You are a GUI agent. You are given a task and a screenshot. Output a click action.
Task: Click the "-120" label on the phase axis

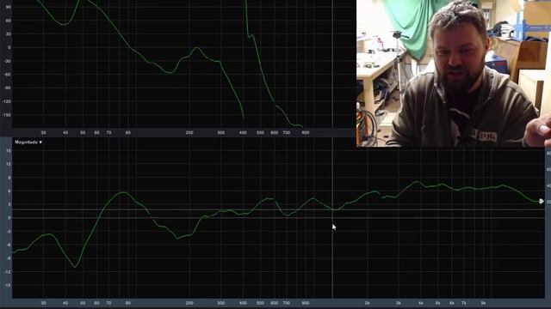[x=7, y=101]
